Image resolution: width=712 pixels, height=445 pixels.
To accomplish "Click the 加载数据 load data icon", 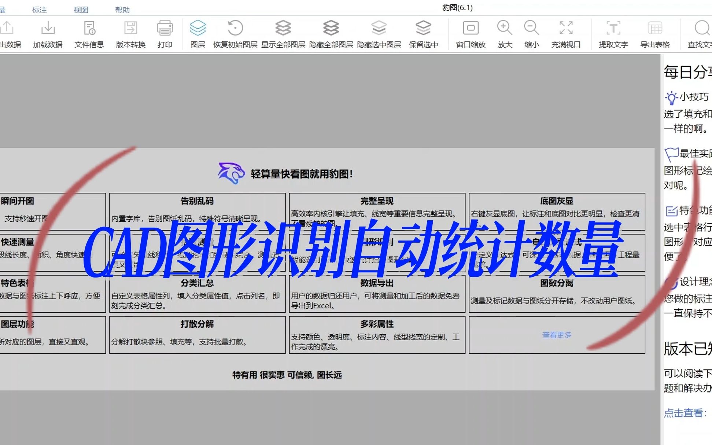I will click(x=48, y=29).
